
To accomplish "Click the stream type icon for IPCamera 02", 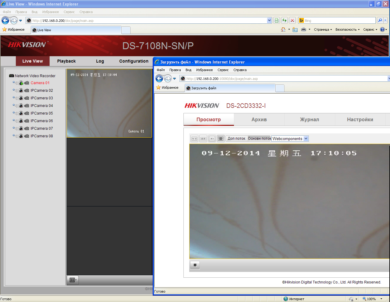I will 15,90.
